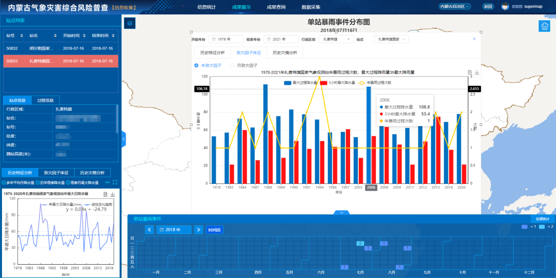Close the chart popup dialog
Screen dimensions: 556x278
tap(475, 39)
